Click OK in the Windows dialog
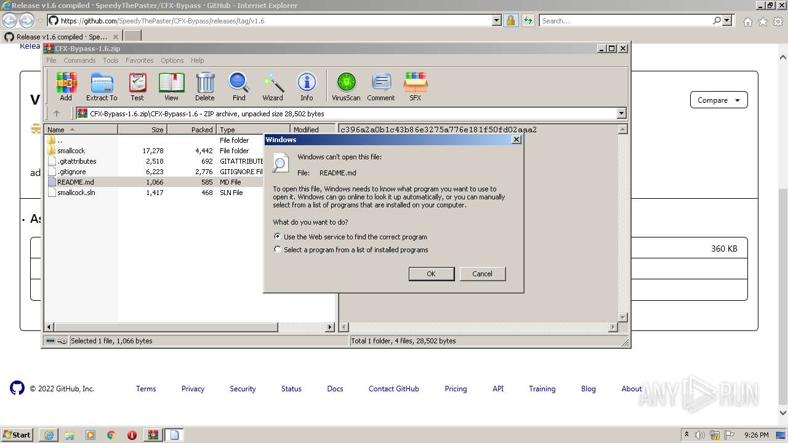 click(432, 274)
